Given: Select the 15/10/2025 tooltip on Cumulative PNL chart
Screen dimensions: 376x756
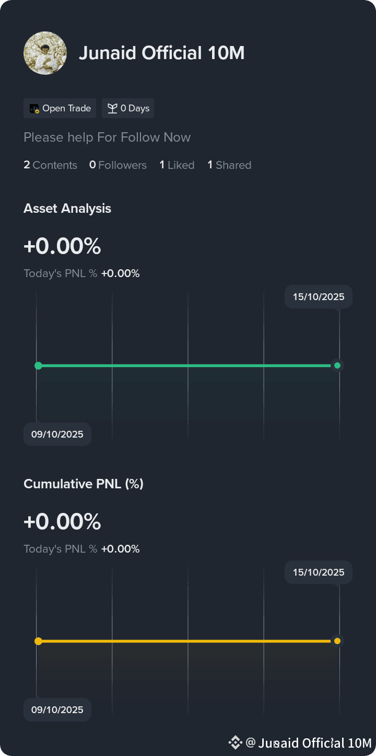Looking at the screenshot, I should pos(319,572).
